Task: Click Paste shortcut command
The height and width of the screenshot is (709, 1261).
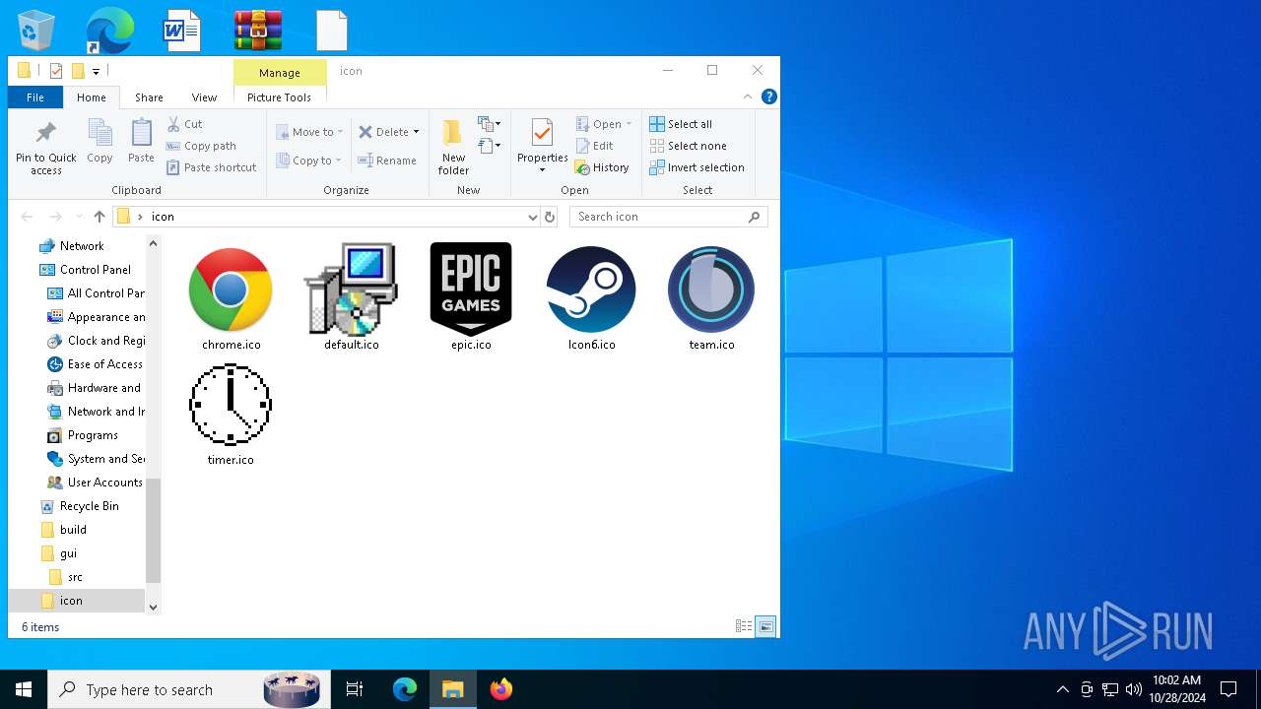Action: 211,167
